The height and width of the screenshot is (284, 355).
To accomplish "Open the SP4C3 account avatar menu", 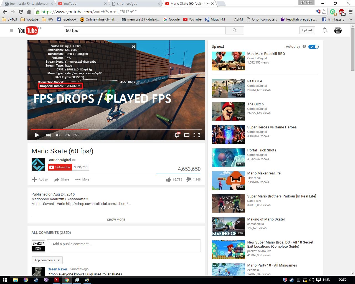I will (x=338, y=31).
